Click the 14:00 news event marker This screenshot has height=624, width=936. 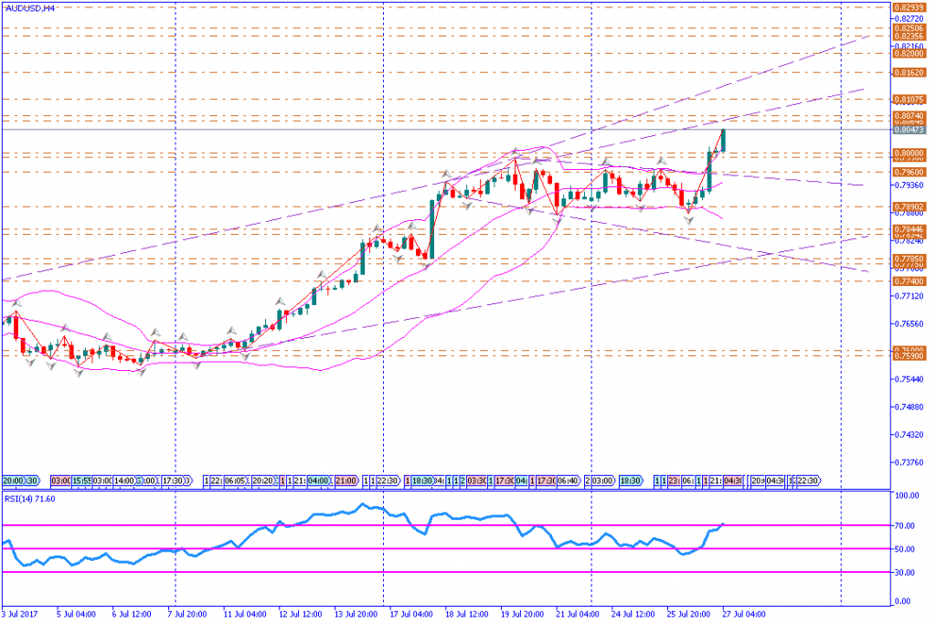click(124, 481)
